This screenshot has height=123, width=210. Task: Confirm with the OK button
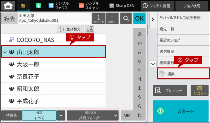click(x=139, y=18)
